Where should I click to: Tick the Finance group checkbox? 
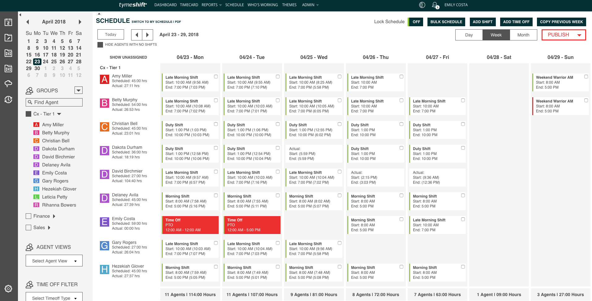(x=28, y=216)
